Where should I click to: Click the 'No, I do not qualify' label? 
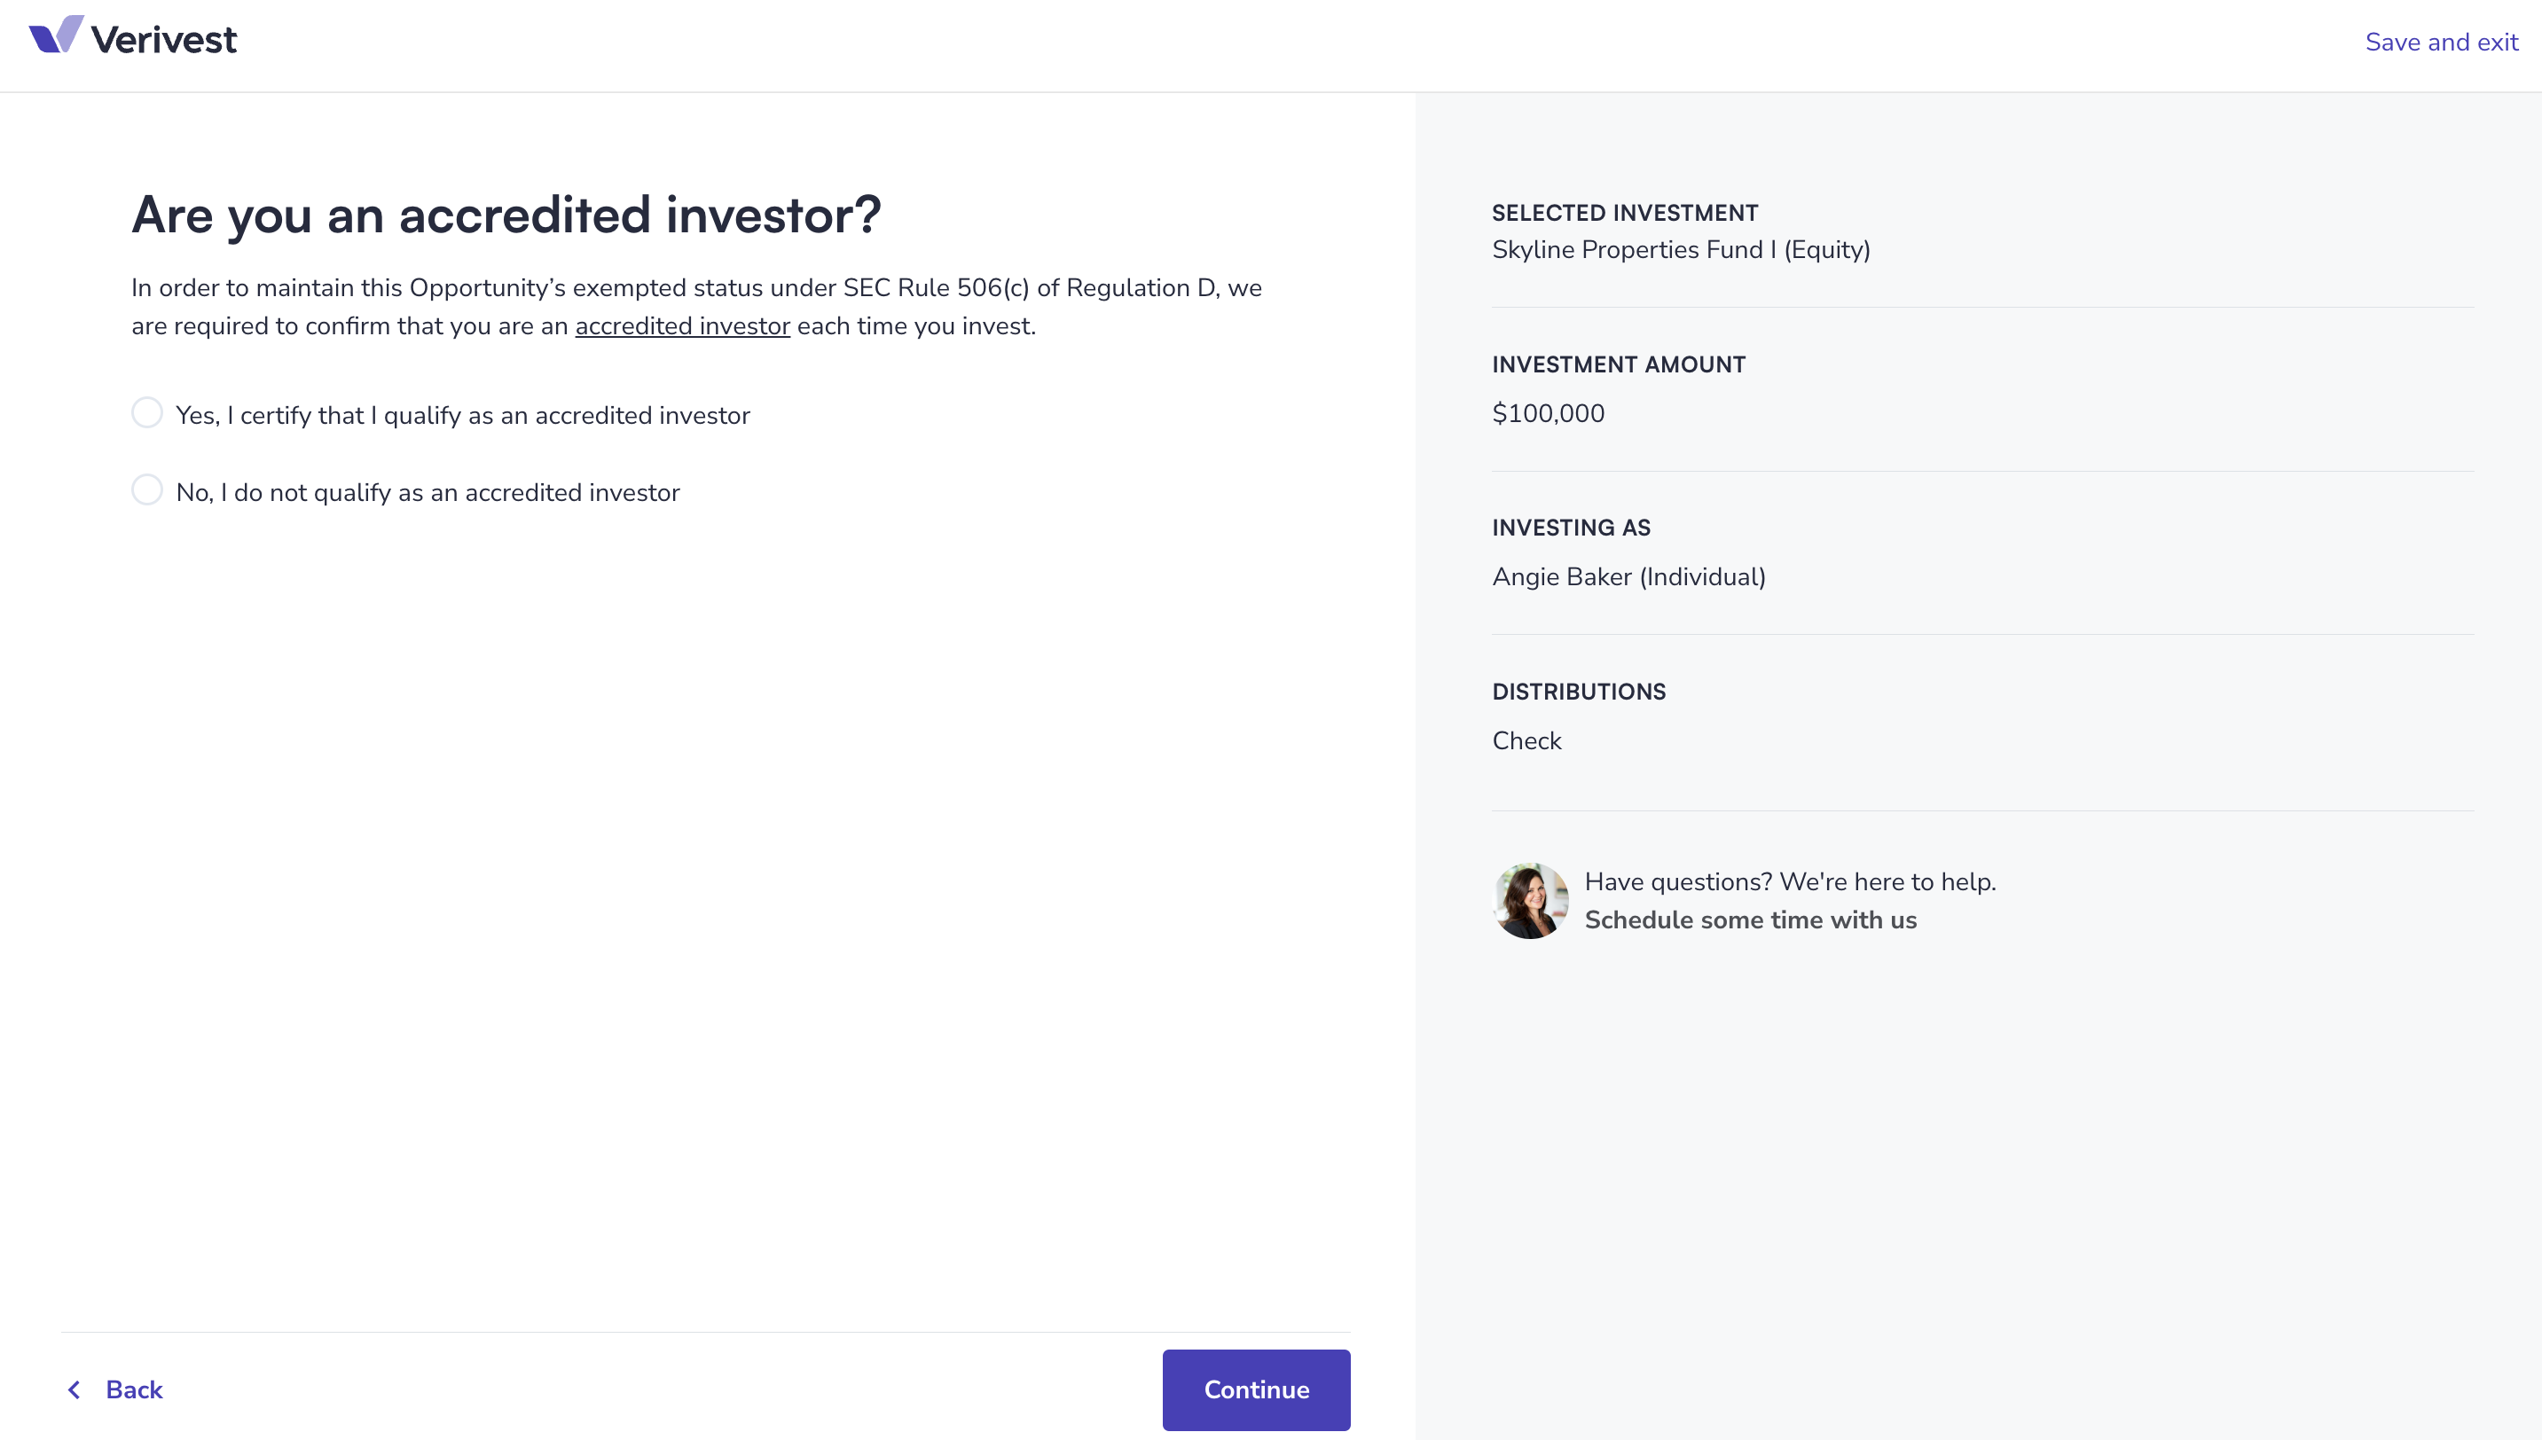tap(428, 492)
